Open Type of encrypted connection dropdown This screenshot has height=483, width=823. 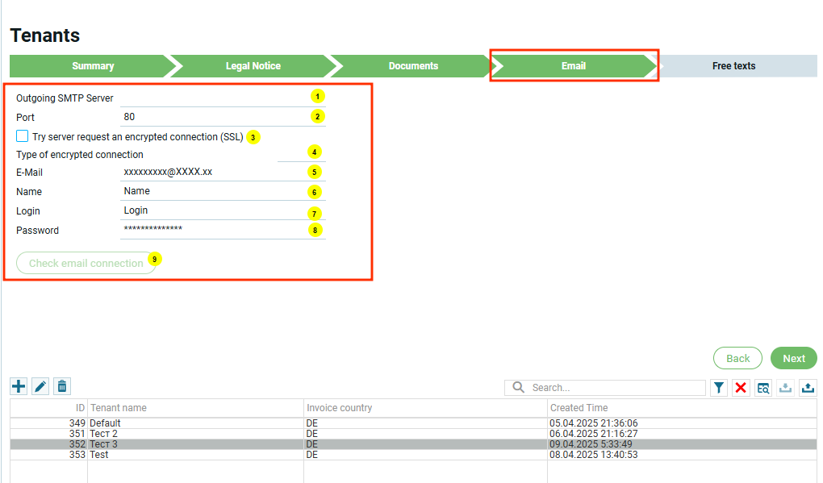300,154
